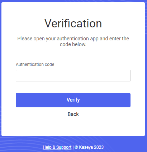Click the copyright symbol in the footer
This screenshot has width=147, height=152.
pyautogui.click(x=76, y=147)
